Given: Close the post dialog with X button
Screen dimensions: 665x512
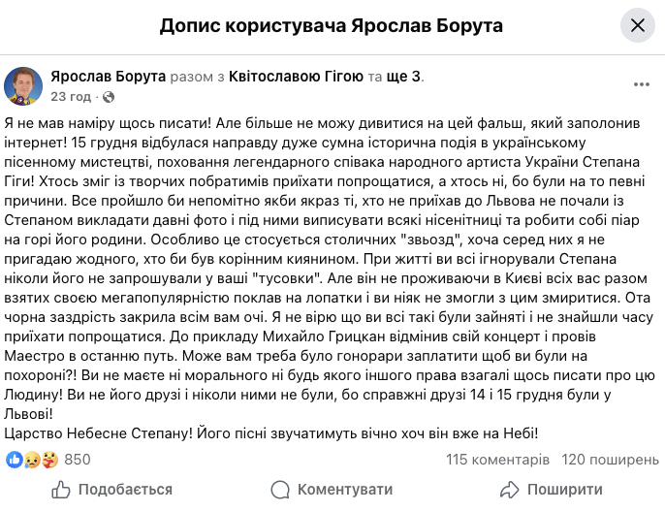Looking at the screenshot, I should coord(637,26).
